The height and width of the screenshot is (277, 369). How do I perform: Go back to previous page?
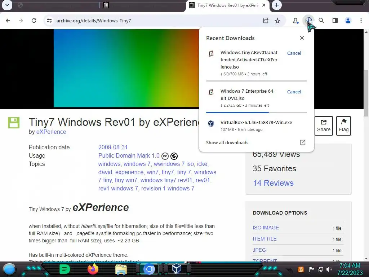[x=8, y=21]
